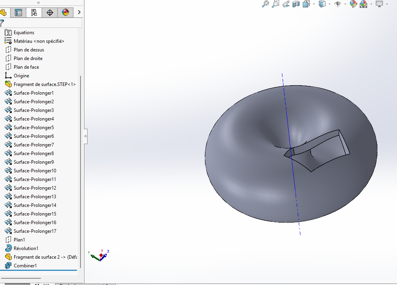Open the Edit Appearance color ball icon

(353, 4)
